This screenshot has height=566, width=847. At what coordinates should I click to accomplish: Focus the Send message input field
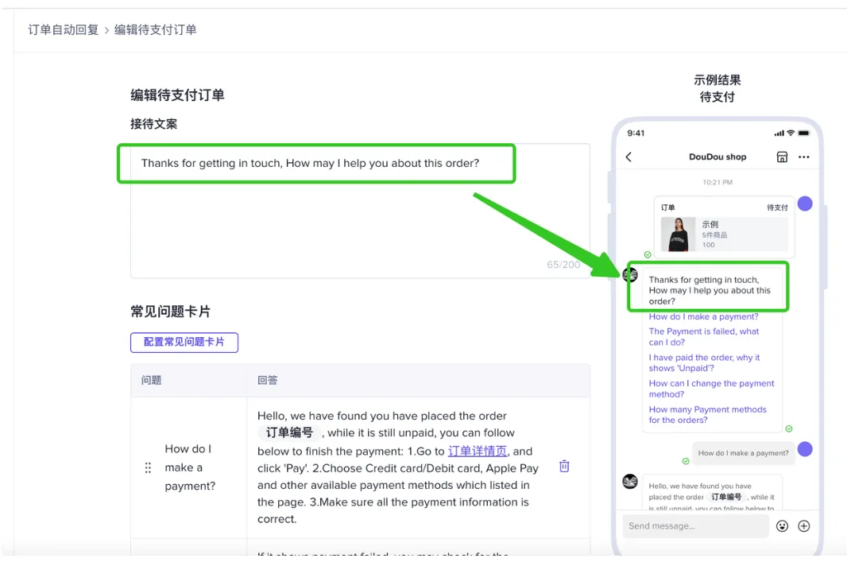pyautogui.click(x=696, y=526)
